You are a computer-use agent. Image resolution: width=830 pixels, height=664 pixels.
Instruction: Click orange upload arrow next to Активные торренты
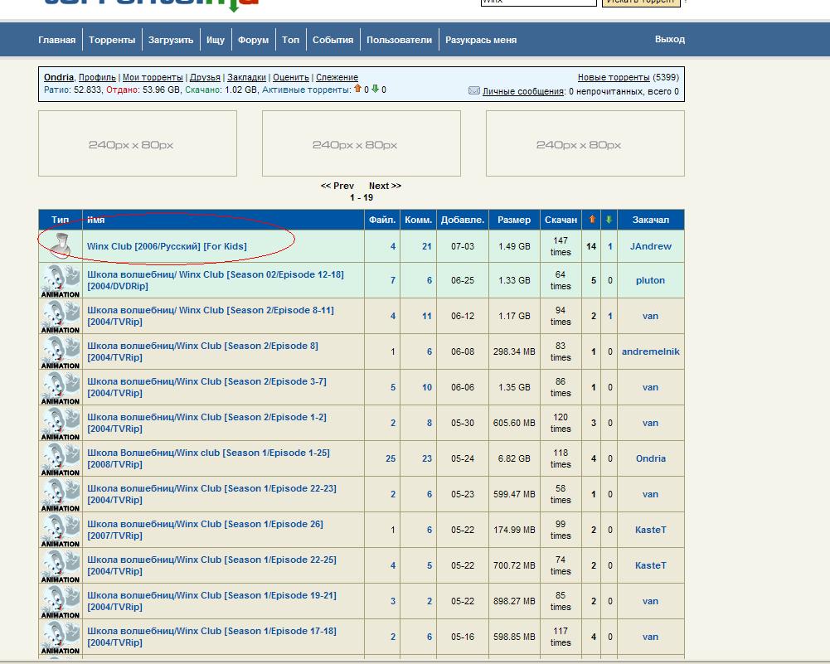[358, 89]
